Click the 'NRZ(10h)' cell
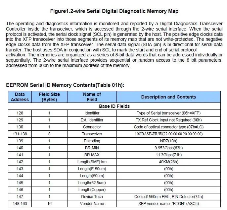227x210 pixels. click(x=168, y=141)
